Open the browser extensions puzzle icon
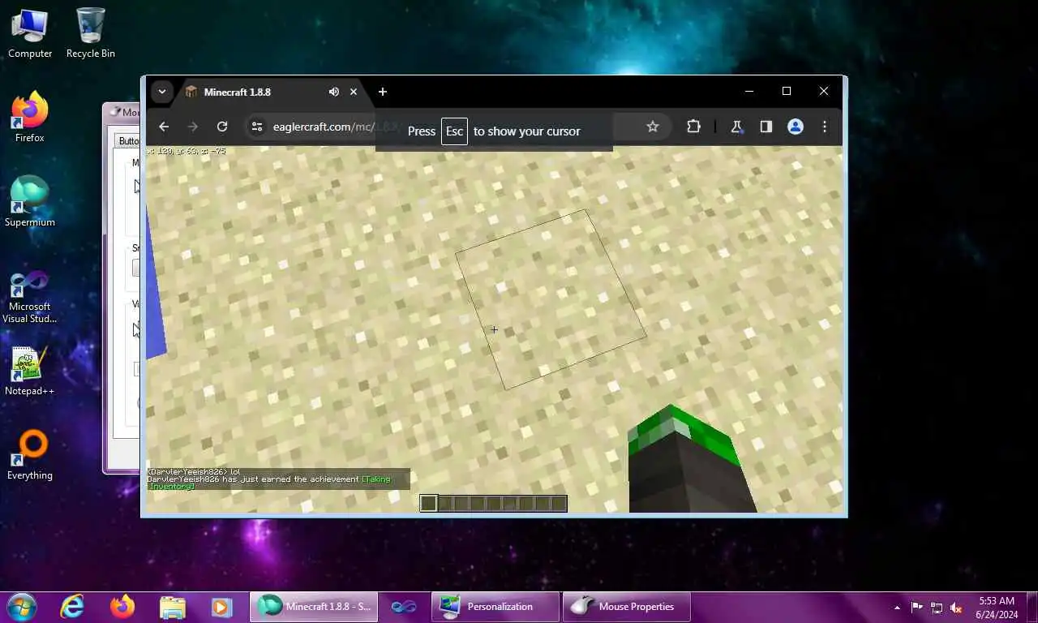Viewport: 1038px width, 623px height. pyautogui.click(x=693, y=127)
